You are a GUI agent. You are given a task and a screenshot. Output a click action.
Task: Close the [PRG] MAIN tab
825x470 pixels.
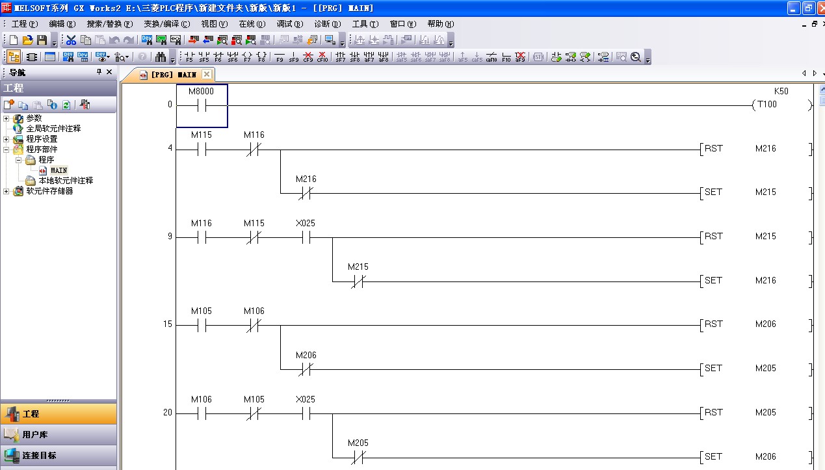coord(206,74)
